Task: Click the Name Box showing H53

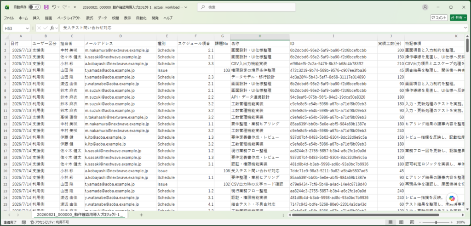Action: point(14,28)
